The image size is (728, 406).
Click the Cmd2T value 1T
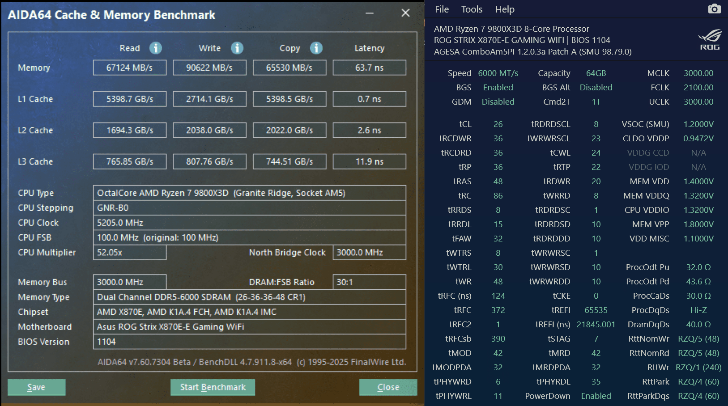pyautogui.click(x=596, y=102)
